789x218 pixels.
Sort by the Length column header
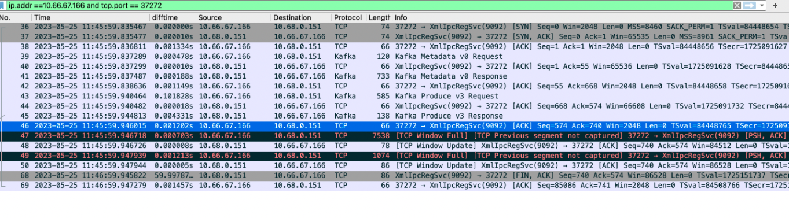click(x=379, y=17)
